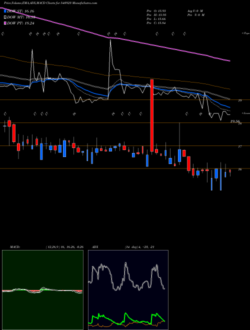Select the 'DOW ST: 16.16' legend text
The height and width of the screenshot is (330, 250).
click(x=20, y=11)
